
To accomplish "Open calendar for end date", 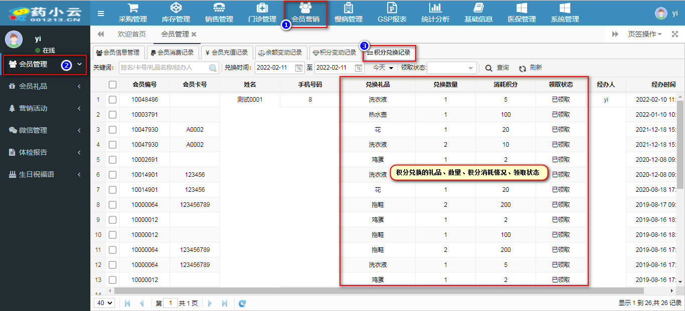I will pos(359,68).
